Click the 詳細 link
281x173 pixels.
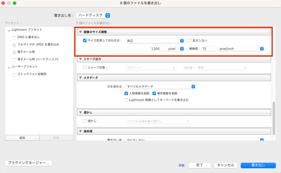182,165
